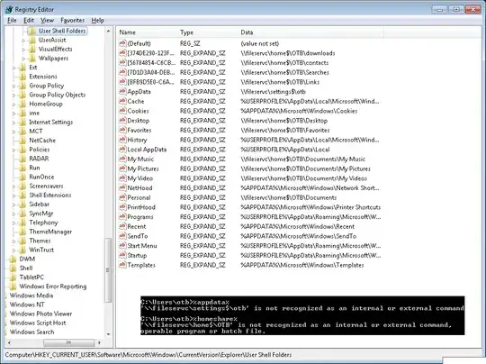
Task: Click the string icon for Personal value
Action: [x=122, y=197]
